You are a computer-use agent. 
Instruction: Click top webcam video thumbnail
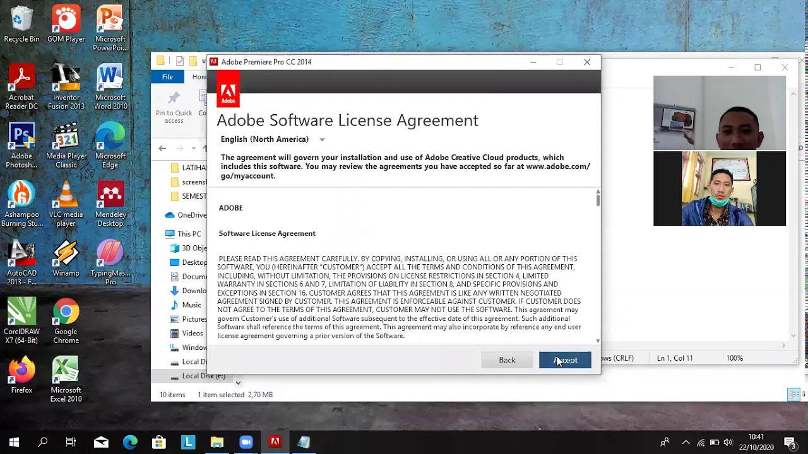pos(720,113)
